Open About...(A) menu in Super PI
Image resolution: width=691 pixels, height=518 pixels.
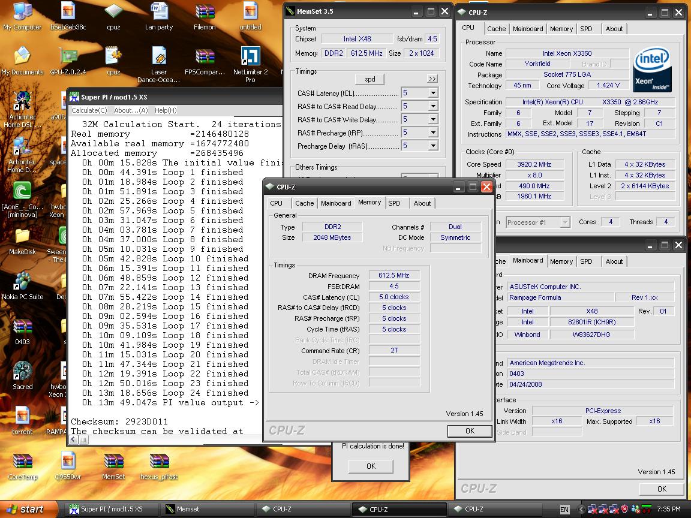(x=131, y=110)
